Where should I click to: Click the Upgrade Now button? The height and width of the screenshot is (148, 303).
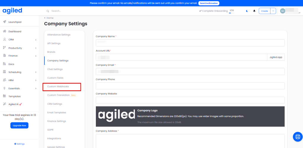20,125
